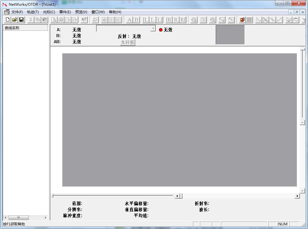Click the Copy toolbar icon
Viewport: 308px width, 229px height.
click(38, 20)
